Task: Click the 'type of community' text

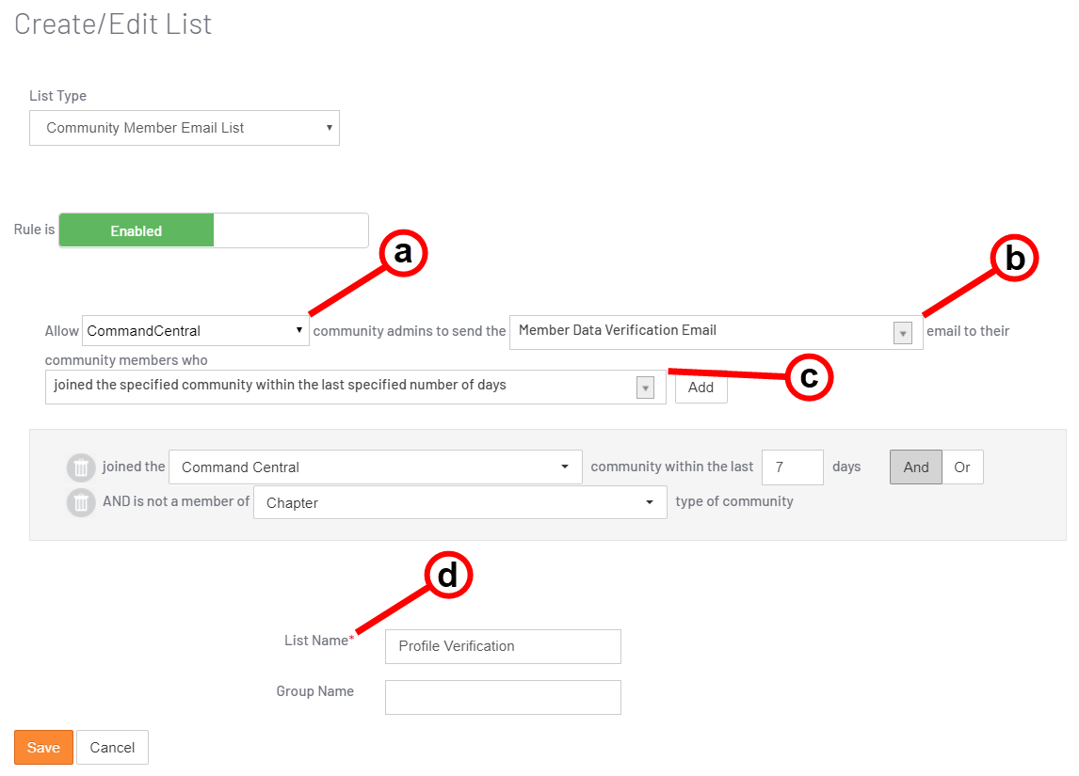Action: pyautogui.click(x=734, y=501)
